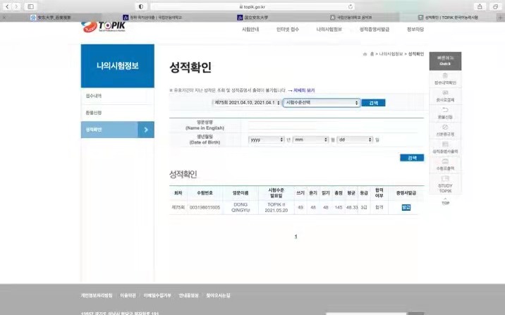Switch to the 성적확인 TOPIK tab
This screenshot has height=315, width=505.
449,18
